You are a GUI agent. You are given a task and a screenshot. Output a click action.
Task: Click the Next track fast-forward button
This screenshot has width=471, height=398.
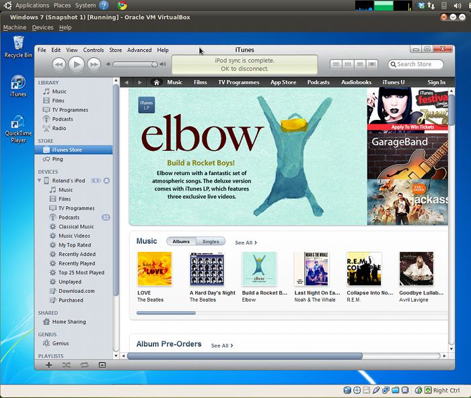tap(94, 65)
